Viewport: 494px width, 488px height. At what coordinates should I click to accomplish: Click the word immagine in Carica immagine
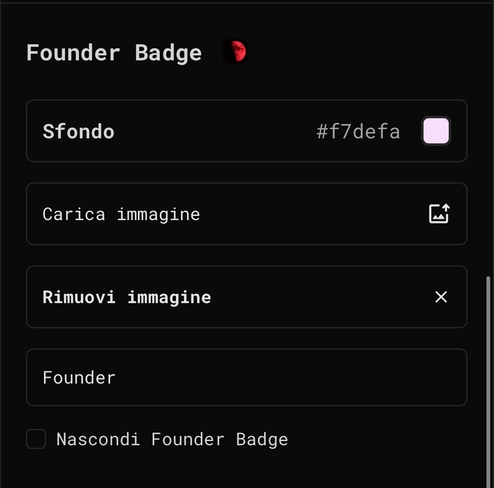158,215
